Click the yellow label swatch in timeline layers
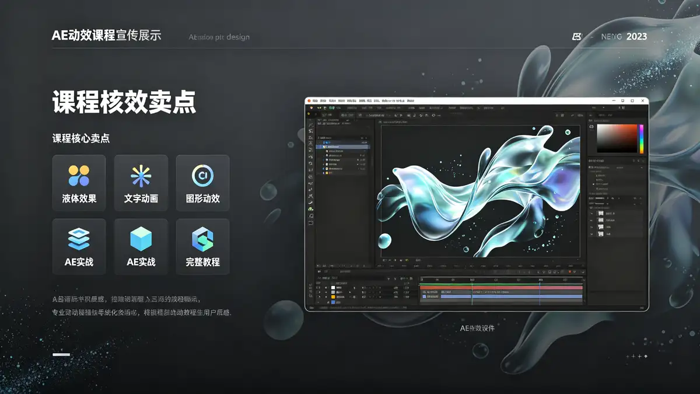Image resolution: width=700 pixels, height=394 pixels. (x=333, y=297)
